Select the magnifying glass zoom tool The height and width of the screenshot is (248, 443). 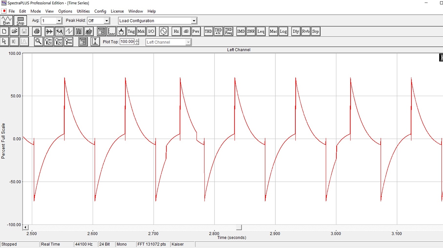39,42
